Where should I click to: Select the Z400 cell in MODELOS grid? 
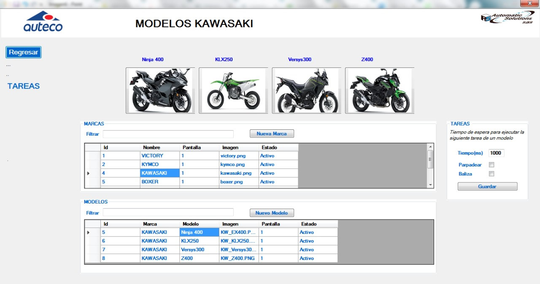pos(200,258)
